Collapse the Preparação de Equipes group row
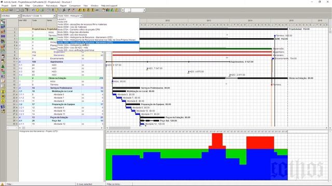 point(17,104)
